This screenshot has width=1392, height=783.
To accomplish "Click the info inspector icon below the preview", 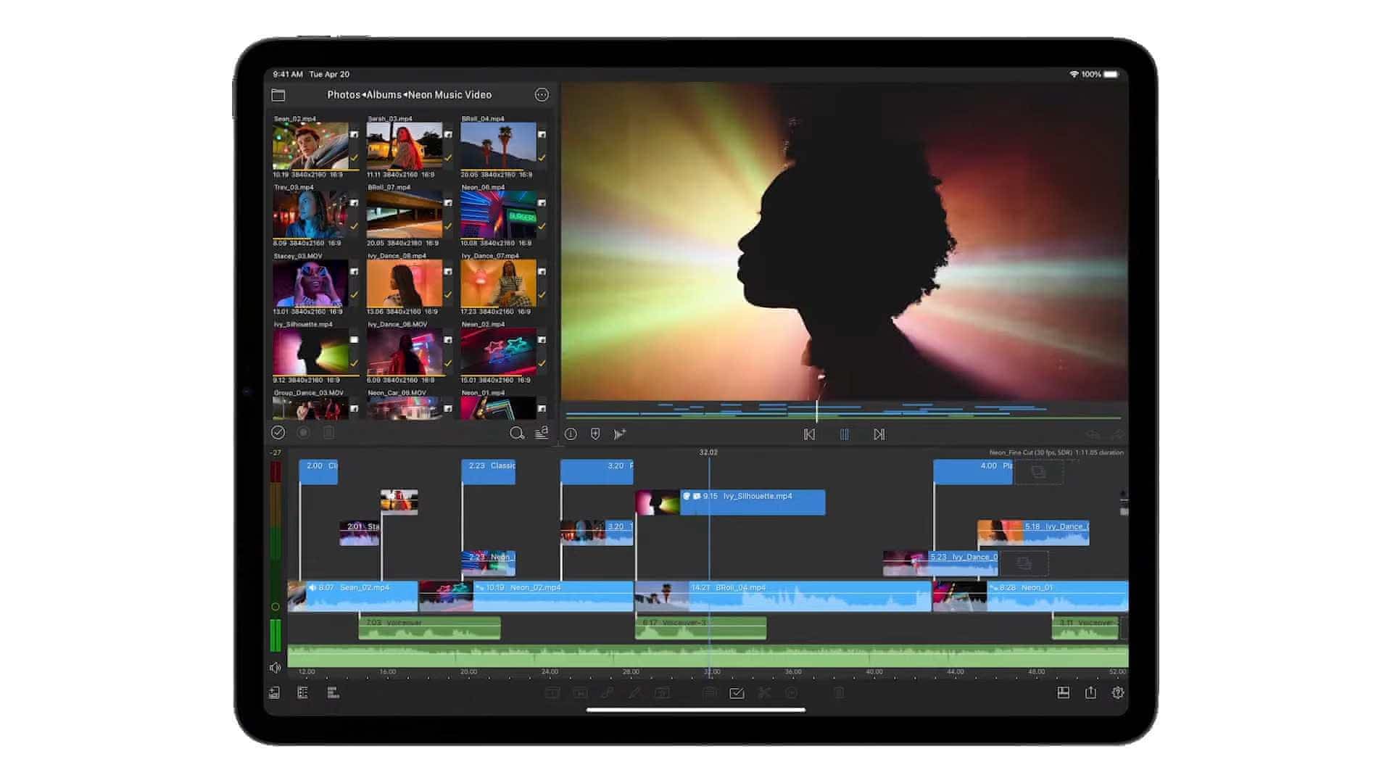I will (x=571, y=434).
